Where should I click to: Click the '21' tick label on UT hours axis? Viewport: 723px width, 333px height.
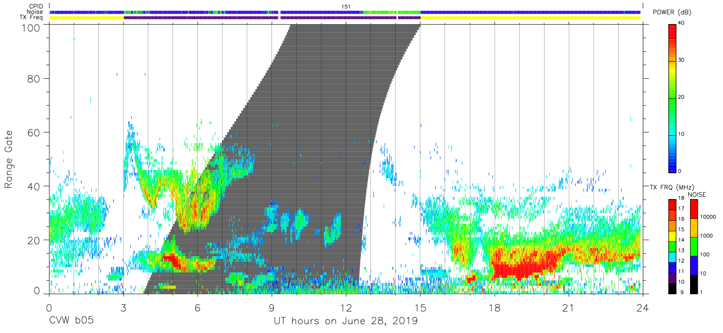569,308
